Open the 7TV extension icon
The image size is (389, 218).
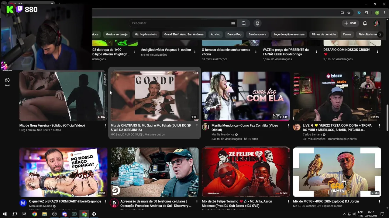(x=359, y=13)
